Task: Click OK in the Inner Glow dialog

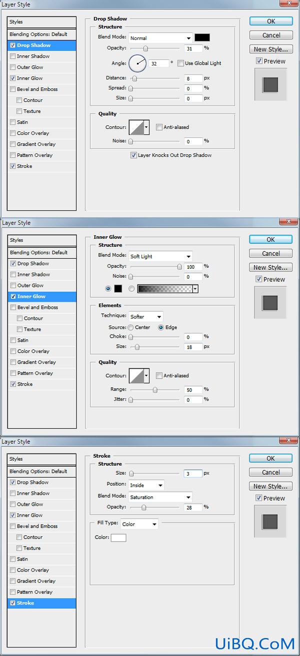Action: pyautogui.click(x=270, y=239)
